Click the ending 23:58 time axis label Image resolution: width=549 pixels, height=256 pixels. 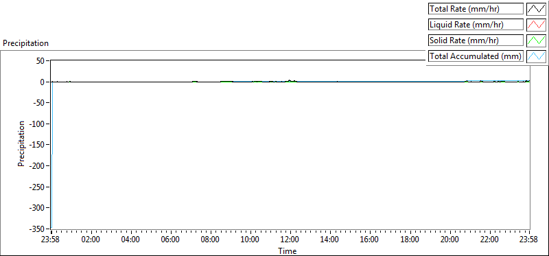(529, 240)
